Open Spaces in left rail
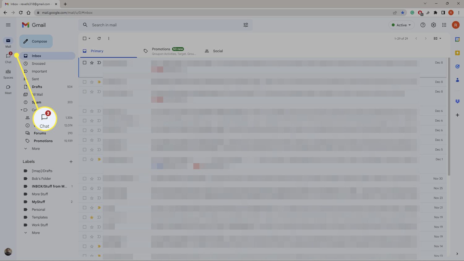Viewport: 464px width, 261px height. pos(8,74)
